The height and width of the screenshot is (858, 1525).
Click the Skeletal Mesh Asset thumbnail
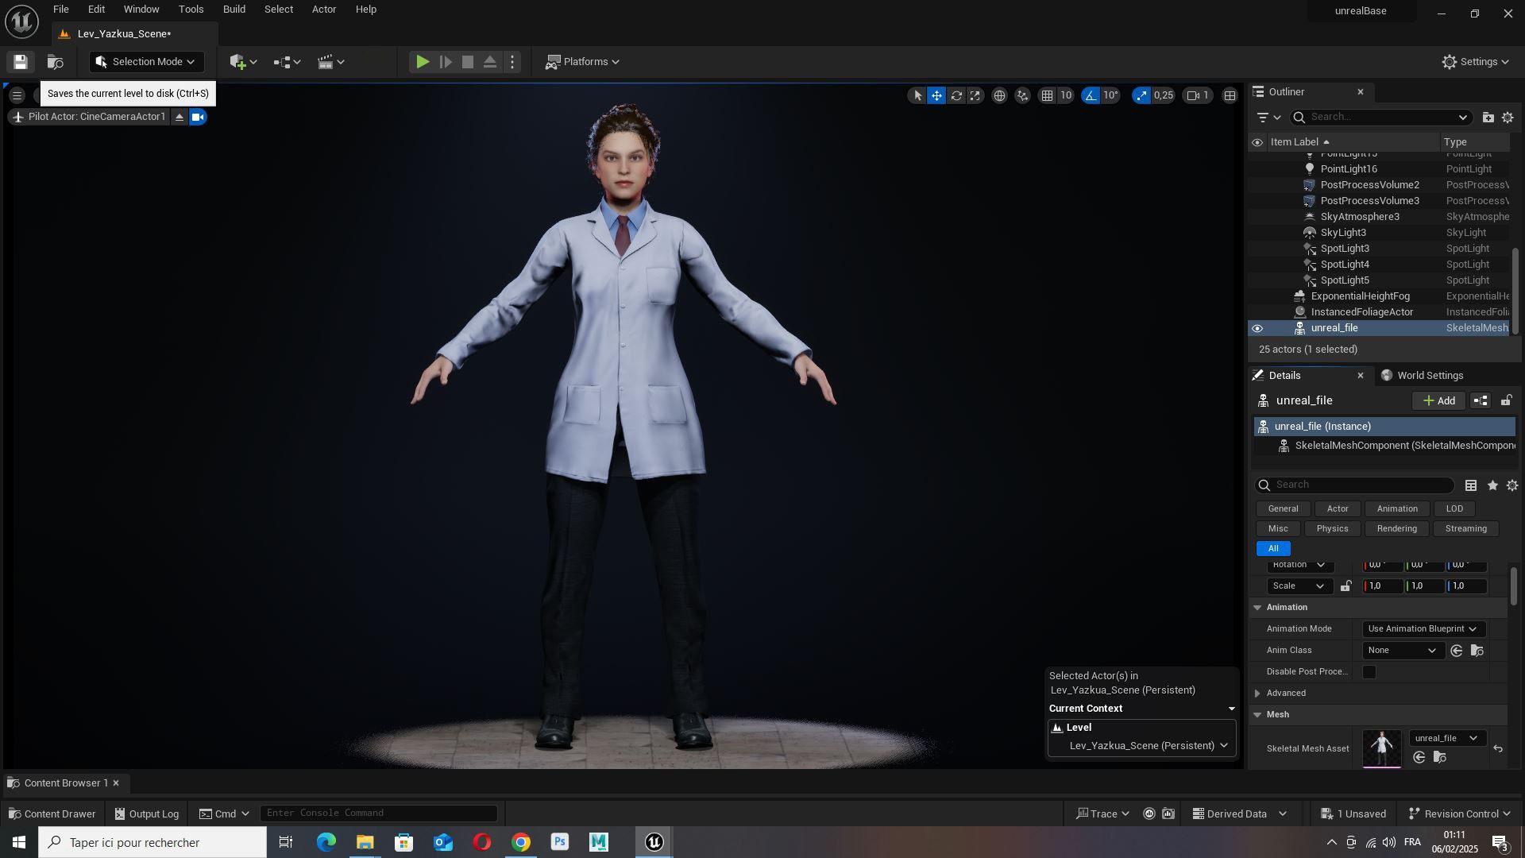click(x=1382, y=749)
